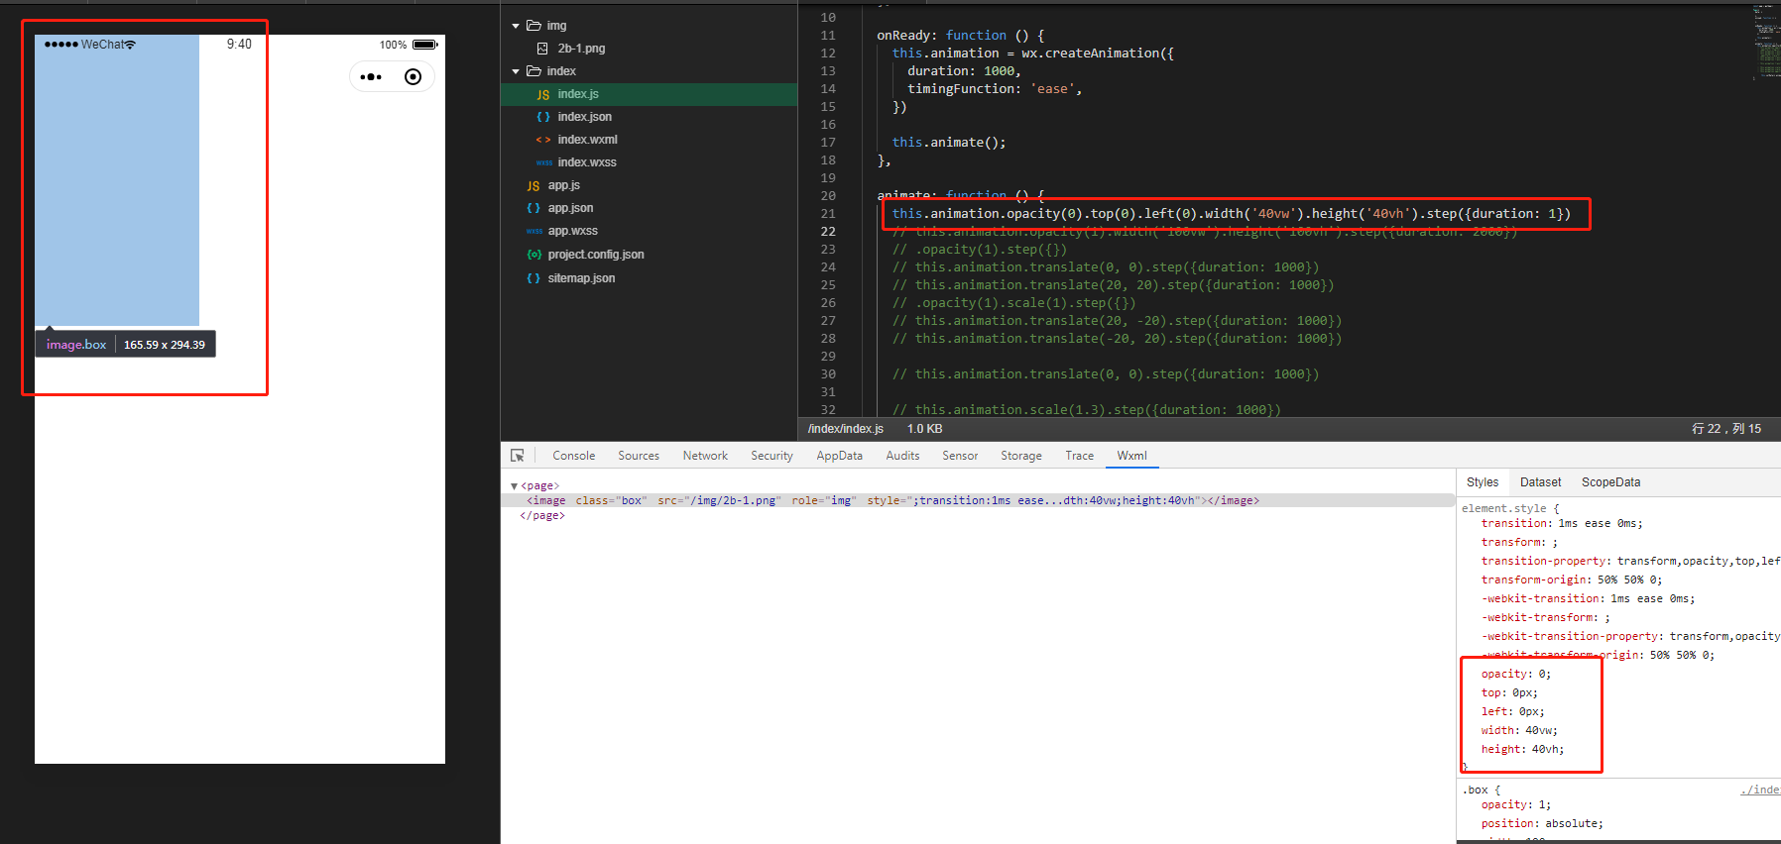Click the code minimap in the editor

coord(1766,45)
